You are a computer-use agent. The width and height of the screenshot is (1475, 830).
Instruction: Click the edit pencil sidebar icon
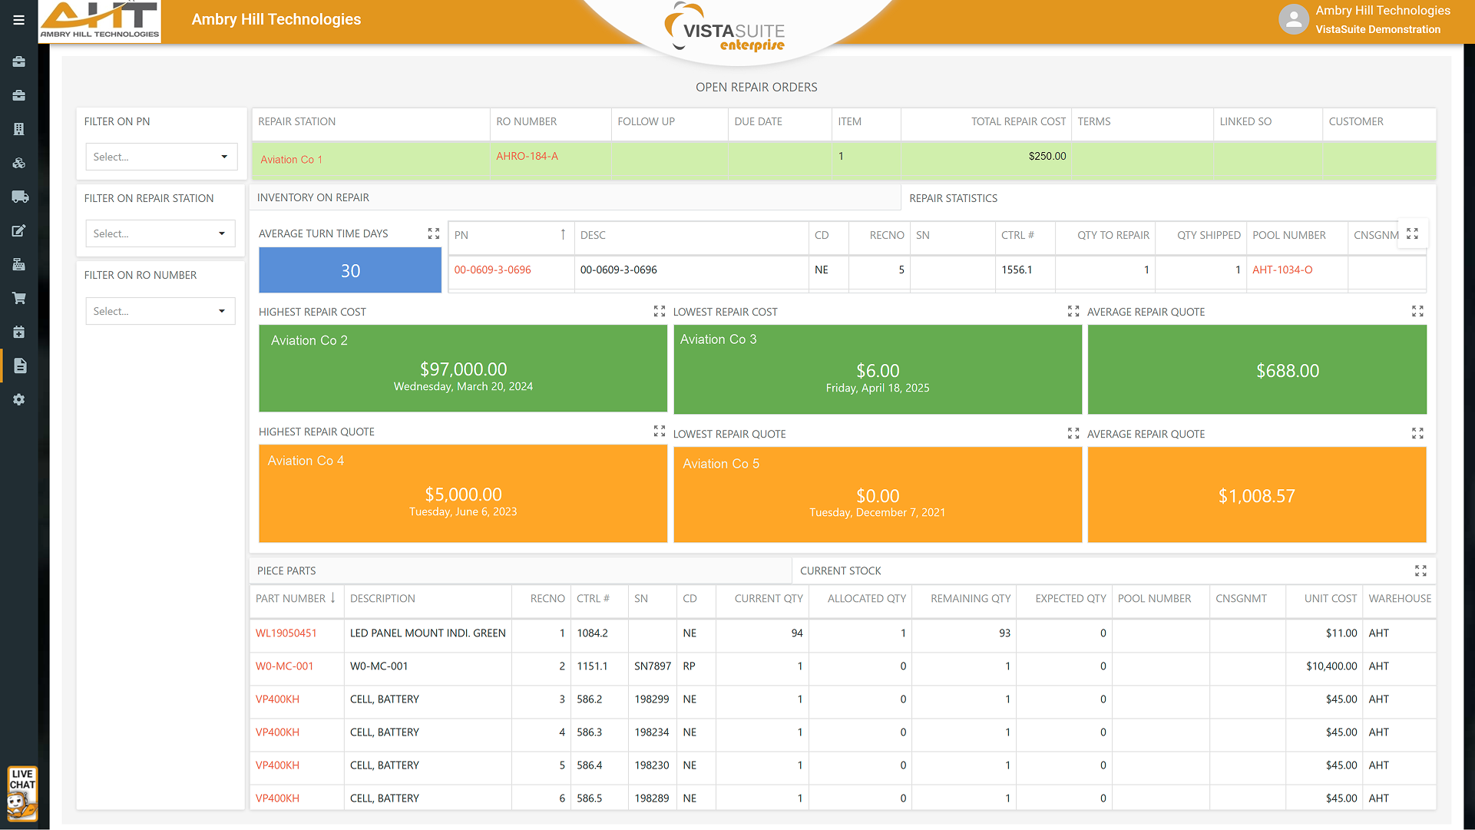[x=19, y=230]
